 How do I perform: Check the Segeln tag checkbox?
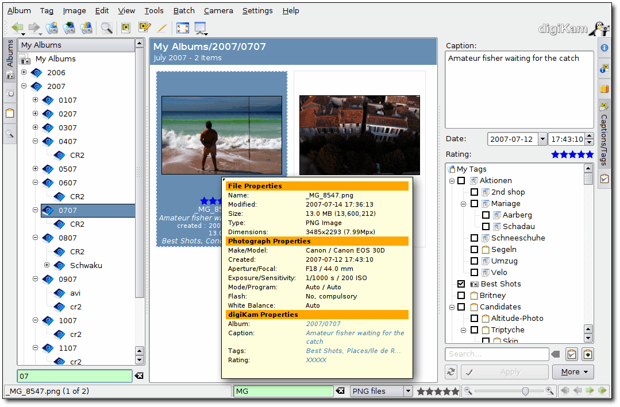[x=475, y=249]
